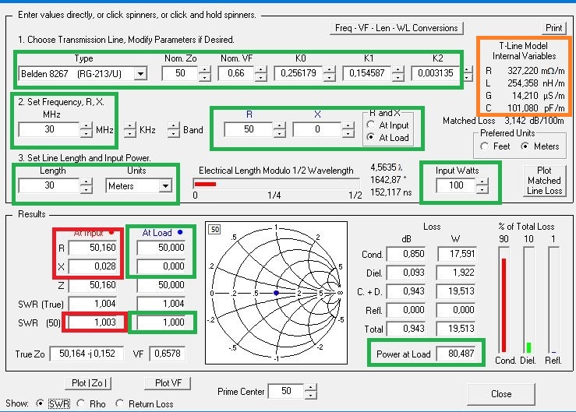Adjust the Input Watts spinner

click(482, 185)
